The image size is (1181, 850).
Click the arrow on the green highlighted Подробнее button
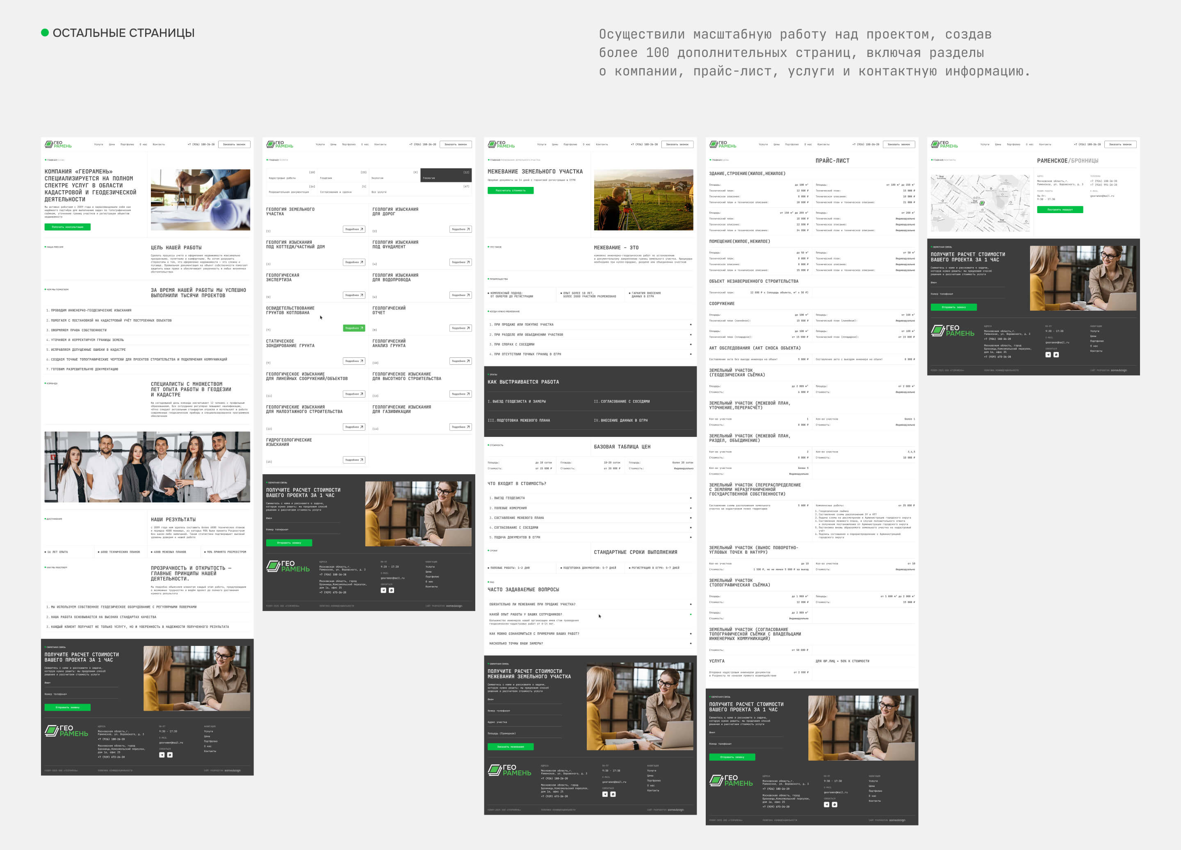[x=361, y=328]
